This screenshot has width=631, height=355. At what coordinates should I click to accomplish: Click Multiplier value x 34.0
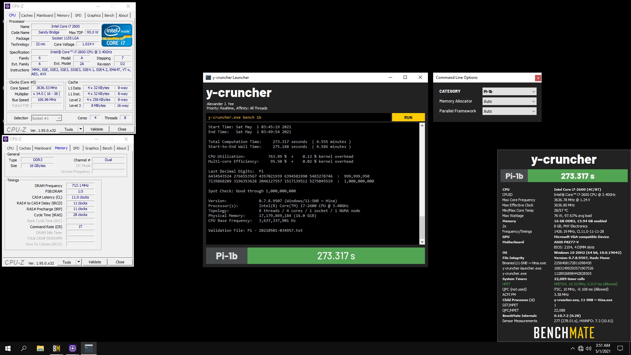(47, 94)
